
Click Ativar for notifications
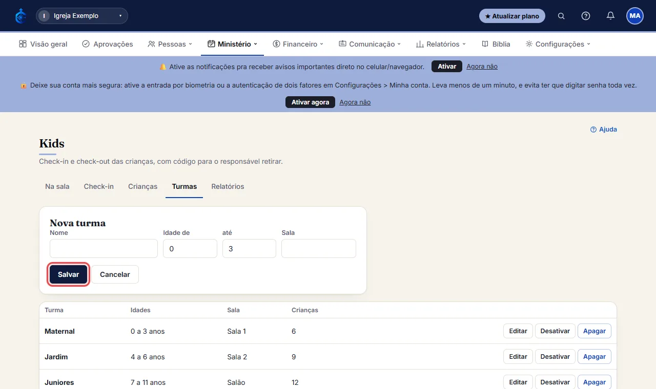(x=447, y=67)
